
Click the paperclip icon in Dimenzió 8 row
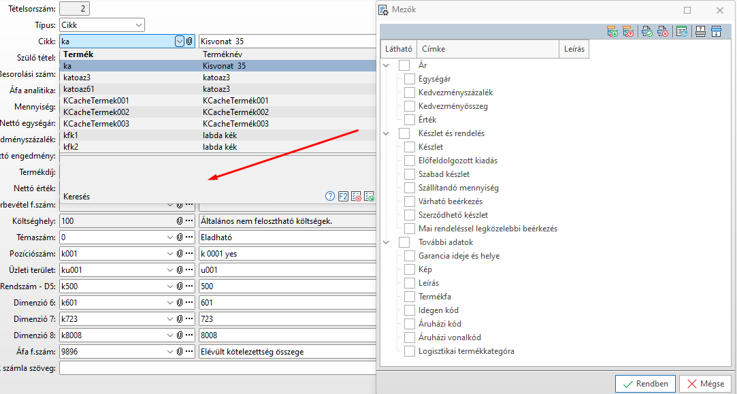click(x=180, y=335)
